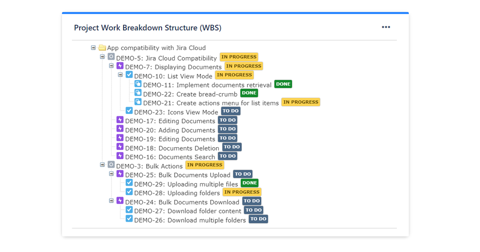The height and width of the screenshot is (252, 480).
Task: Click the IN PROGRESS badge next to DEMO-3
Action: coord(205,165)
